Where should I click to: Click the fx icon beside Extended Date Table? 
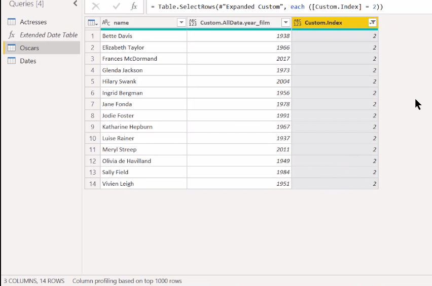[x=12, y=34]
